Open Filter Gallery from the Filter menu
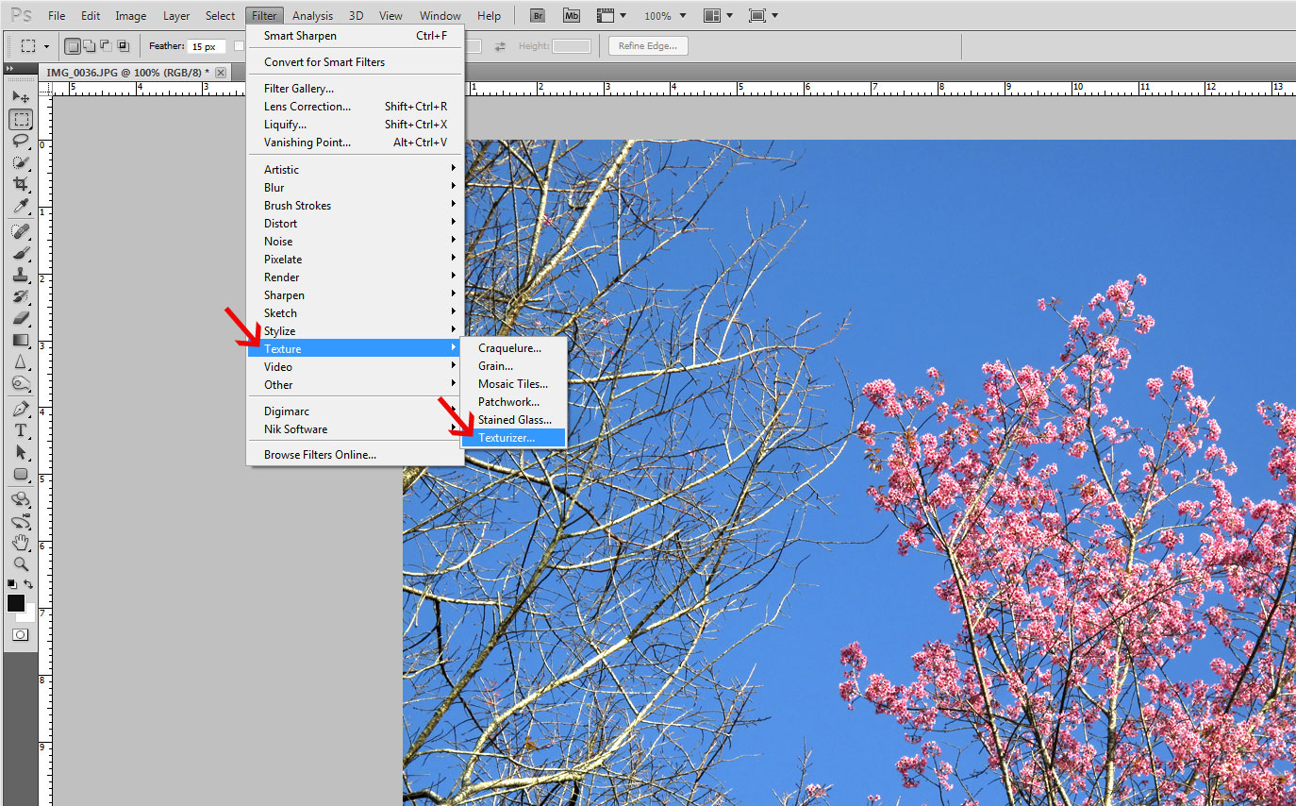The width and height of the screenshot is (1296, 806). click(299, 89)
